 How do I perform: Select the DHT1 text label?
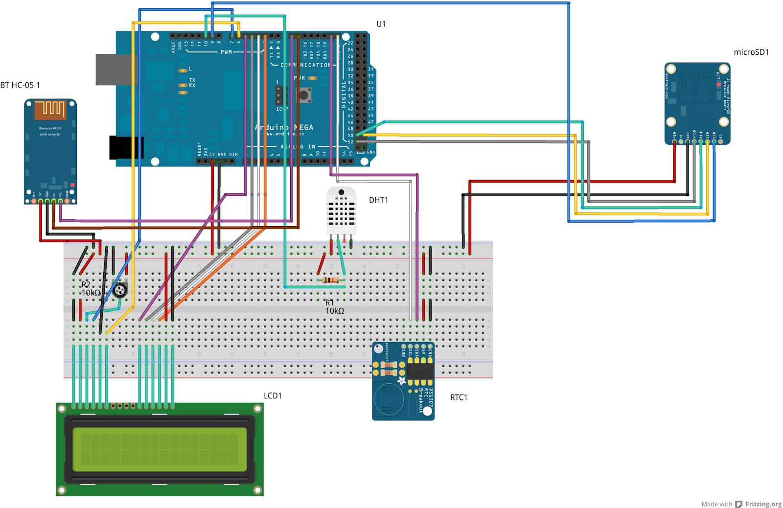click(x=378, y=200)
